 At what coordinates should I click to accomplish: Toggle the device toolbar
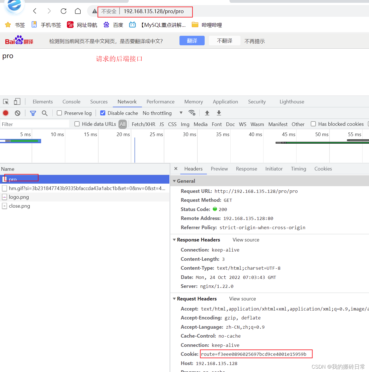point(17,101)
